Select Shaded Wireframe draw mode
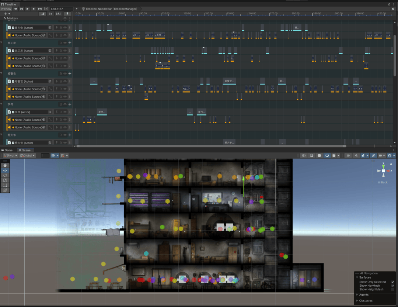398x307 pixels. (311, 156)
